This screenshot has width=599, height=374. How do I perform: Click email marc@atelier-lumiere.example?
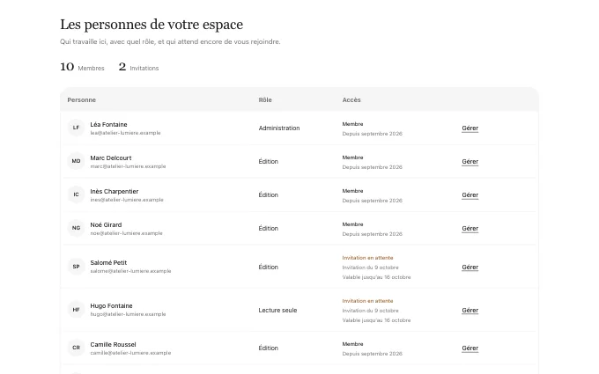tap(128, 166)
